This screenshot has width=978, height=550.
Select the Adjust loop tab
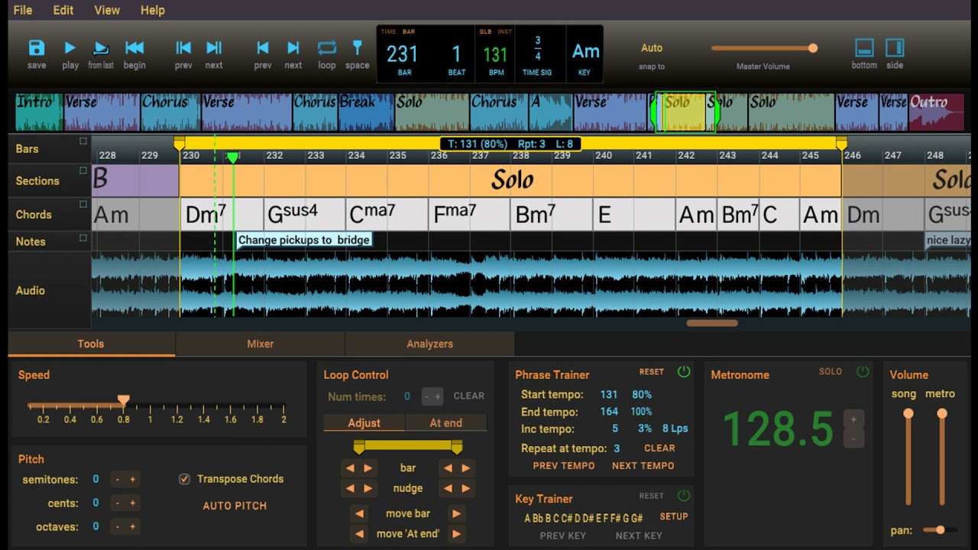pyautogui.click(x=364, y=422)
